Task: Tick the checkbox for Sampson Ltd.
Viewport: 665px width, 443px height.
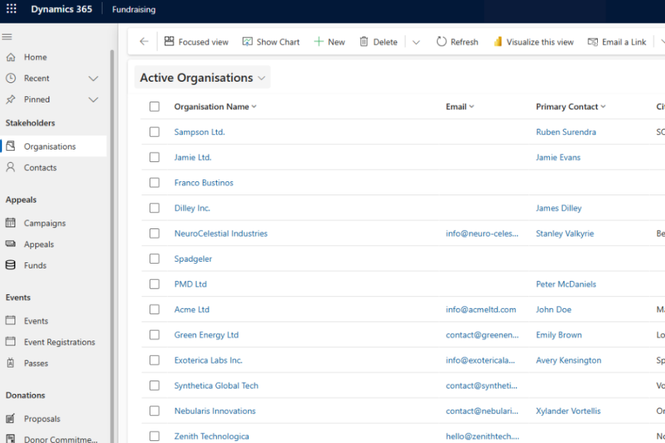Action: (x=154, y=132)
